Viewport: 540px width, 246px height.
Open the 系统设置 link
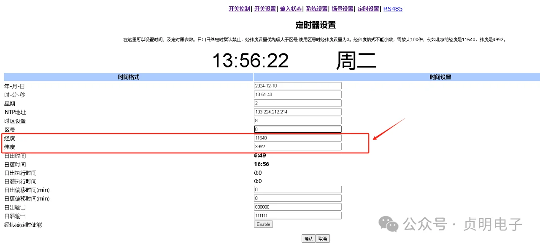[x=317, y=8]
